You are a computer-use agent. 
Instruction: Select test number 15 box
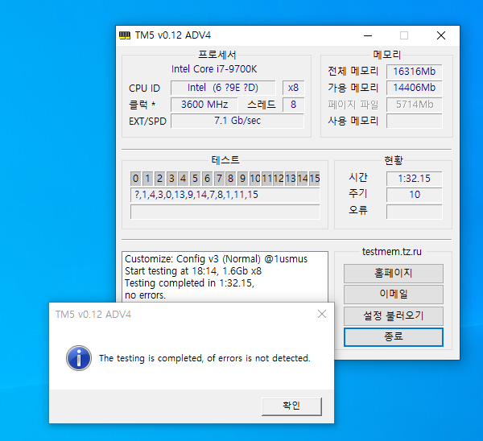(x=315, y=179)
